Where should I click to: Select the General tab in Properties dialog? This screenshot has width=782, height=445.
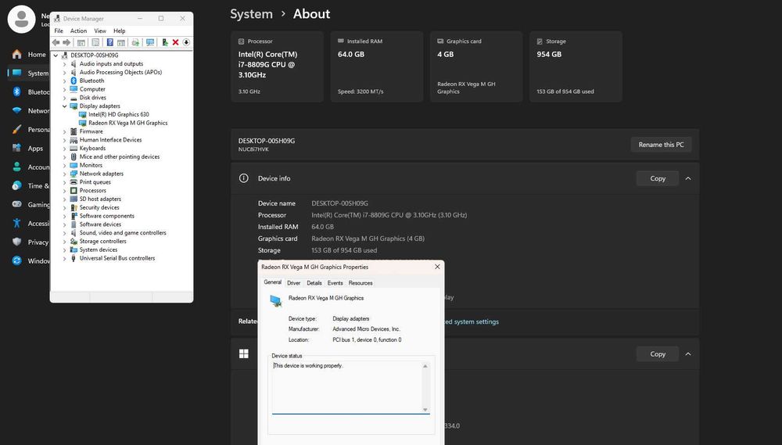pyautogui.click(x=273, y=282)
